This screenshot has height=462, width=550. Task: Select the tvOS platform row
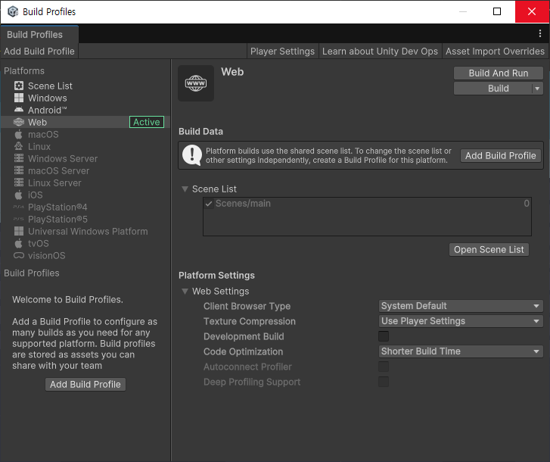[x=85, y=243]
